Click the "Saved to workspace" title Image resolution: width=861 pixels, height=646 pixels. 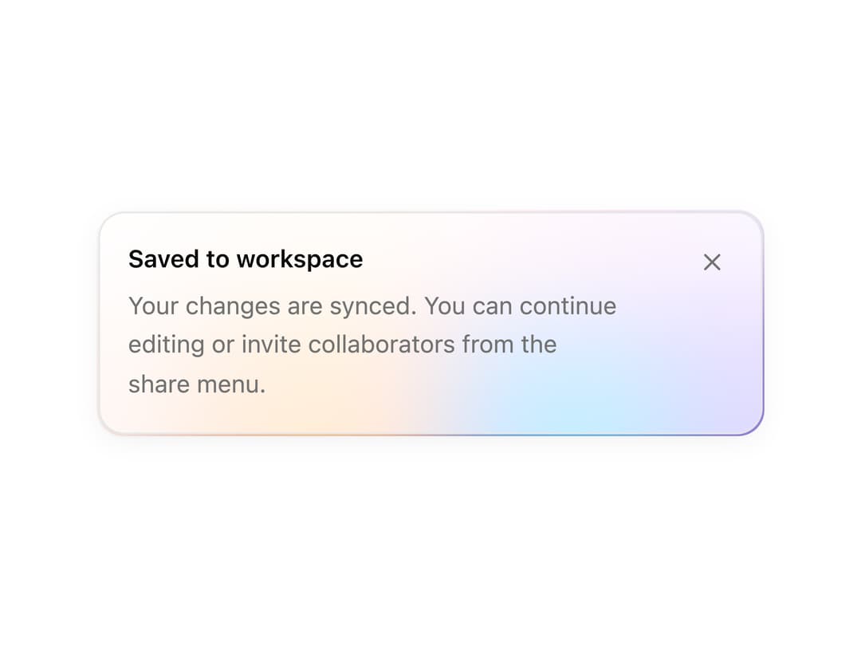246,259
